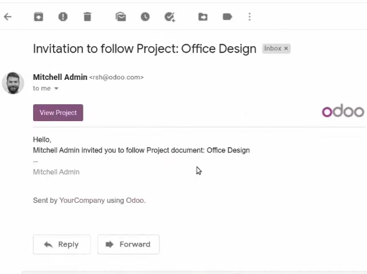Remove the Inbox label with its X

tap(286, 49)
